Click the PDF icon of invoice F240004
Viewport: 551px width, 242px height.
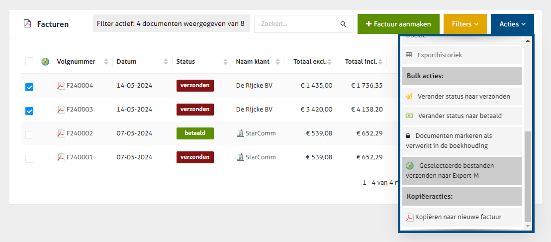click(61, 86)
